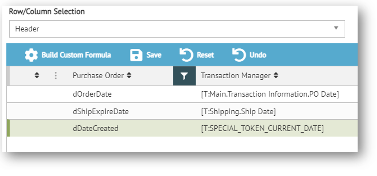Screen dimensions: 377x176
Task: Select the dDateCreated row
Action: (95, 129)
